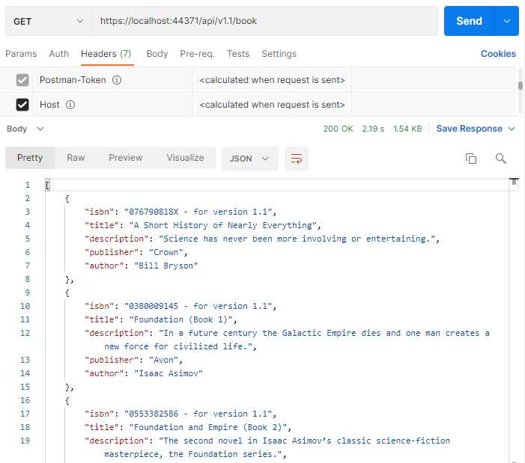Switch to the Auth tab
The image size is (525, 463).
[59, 54]
